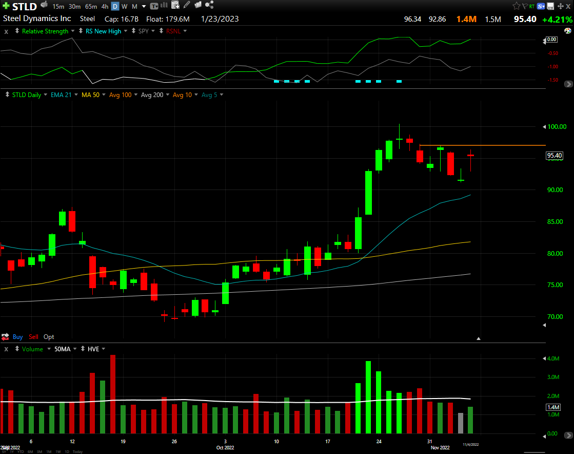Click reorder arrows beside RSNL

(161, 31)
